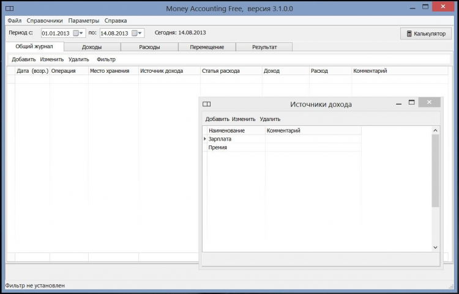The height and width of the screenshot is (294, 459).
Task: Open the Параметры menu
Action: click(x=84, y=21)
